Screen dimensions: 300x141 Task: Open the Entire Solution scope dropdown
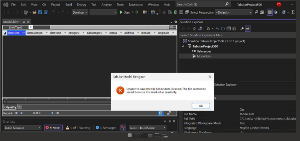coord(23,128)
